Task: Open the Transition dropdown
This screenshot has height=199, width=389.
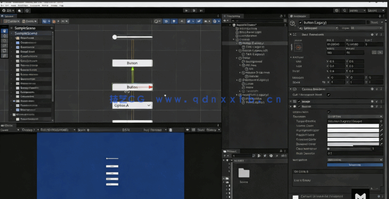Action: 355,117
